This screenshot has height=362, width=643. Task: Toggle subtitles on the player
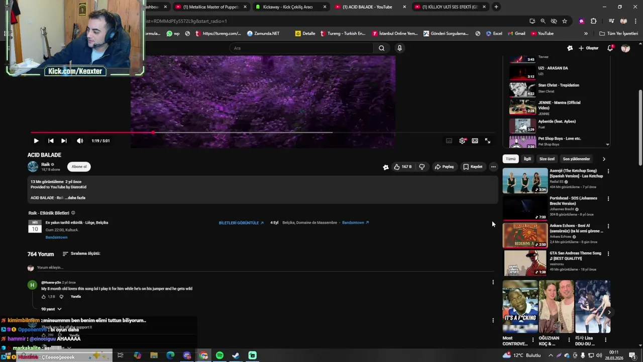pos(449,141)
